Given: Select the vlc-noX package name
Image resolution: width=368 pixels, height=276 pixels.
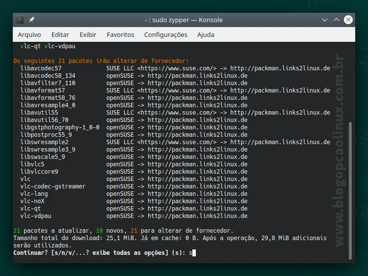Looking at the screenshot, I should pyautogui.click(x=32, y=201).
